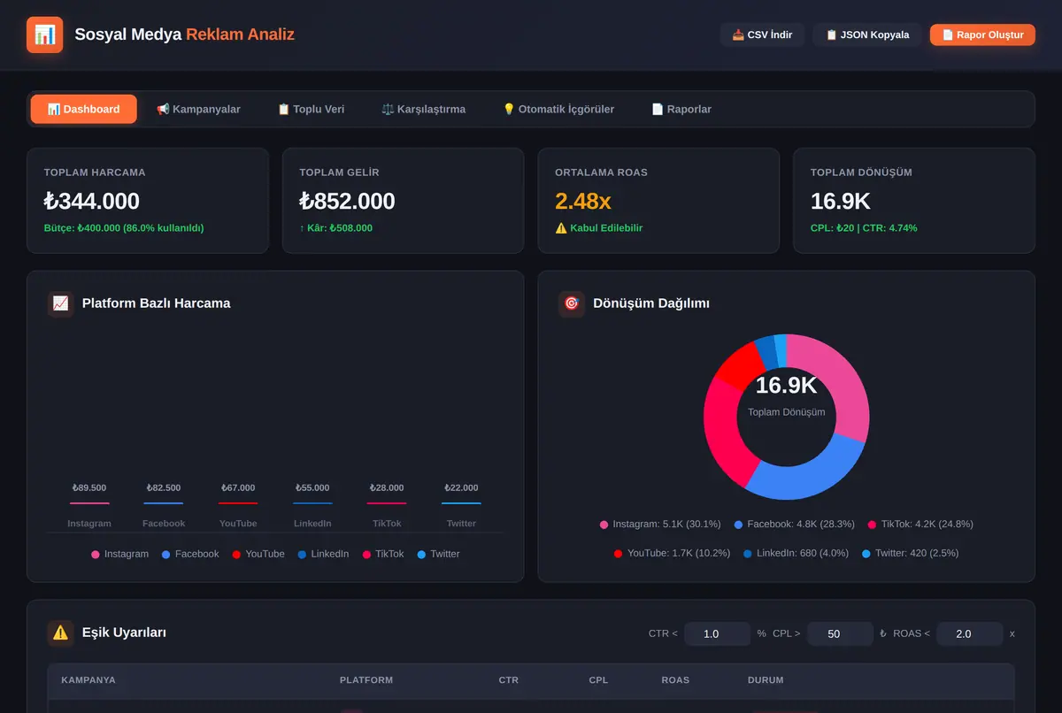This screenshot has width=1062, height=713.
Task: Select the ROAS threshold input field
Action: (969, 633)
